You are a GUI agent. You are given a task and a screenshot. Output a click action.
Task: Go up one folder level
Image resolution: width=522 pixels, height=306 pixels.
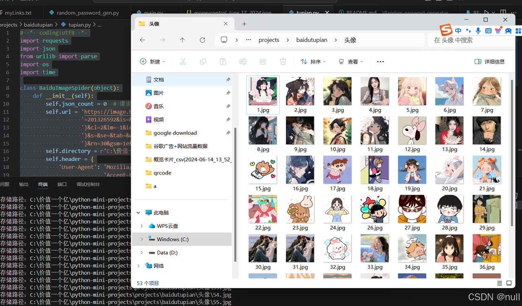coord(182,40)
